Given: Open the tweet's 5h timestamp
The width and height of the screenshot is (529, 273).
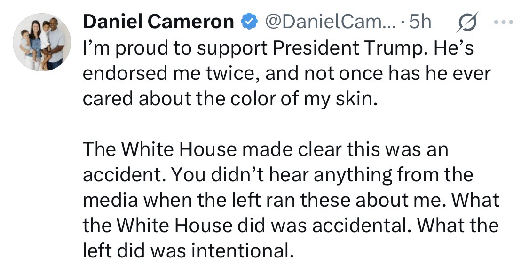Looking at the screenshot, I should 419,22.
